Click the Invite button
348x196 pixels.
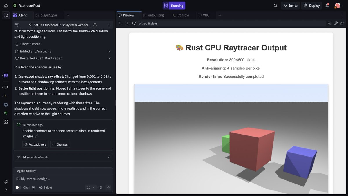point(290,6)
